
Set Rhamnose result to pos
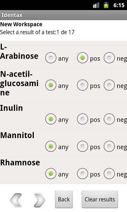point(83,174)
